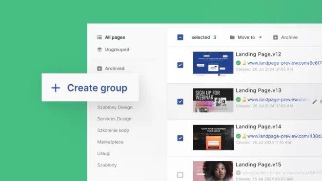Click the Archived box icon in sidebar
The image size is (322, 181).
coord(100,69)
